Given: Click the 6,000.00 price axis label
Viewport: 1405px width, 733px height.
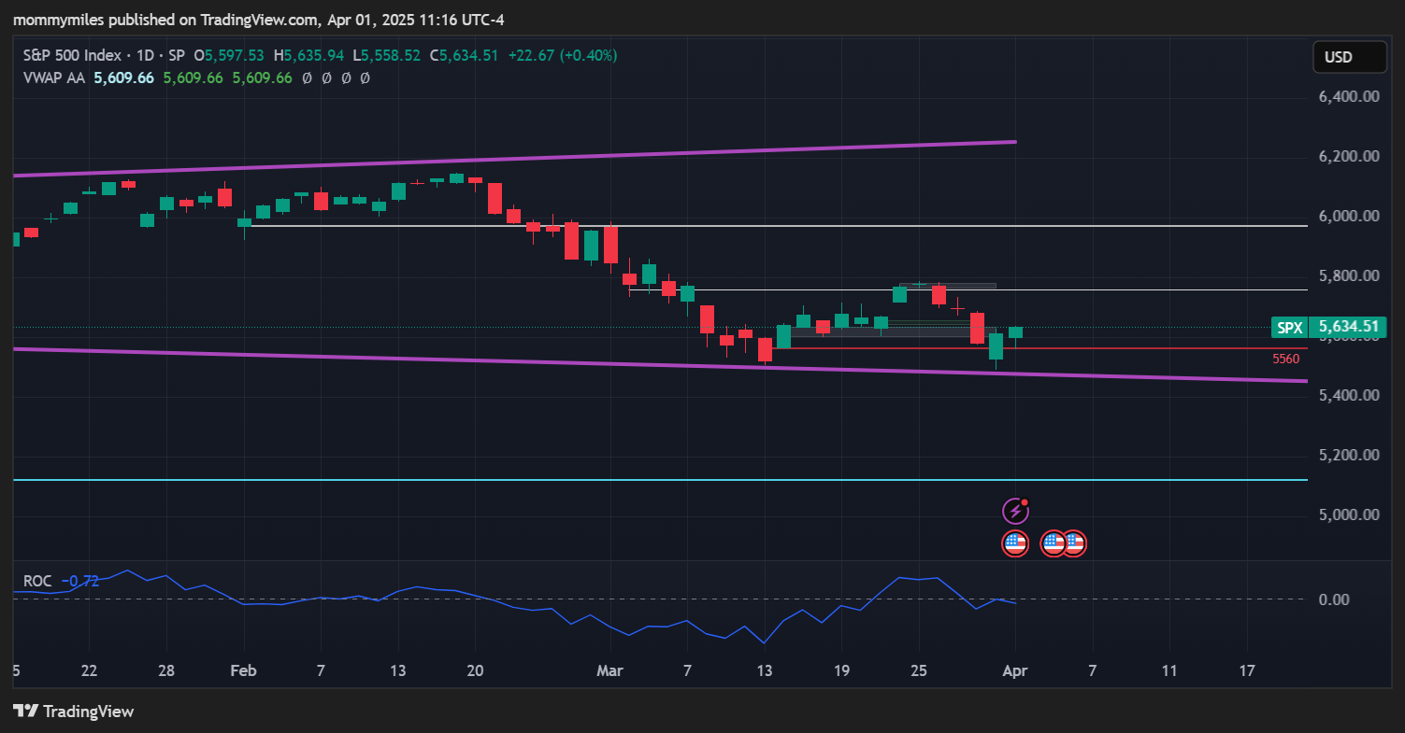Looking at the screenshot, I should [x=1349, y=217].
